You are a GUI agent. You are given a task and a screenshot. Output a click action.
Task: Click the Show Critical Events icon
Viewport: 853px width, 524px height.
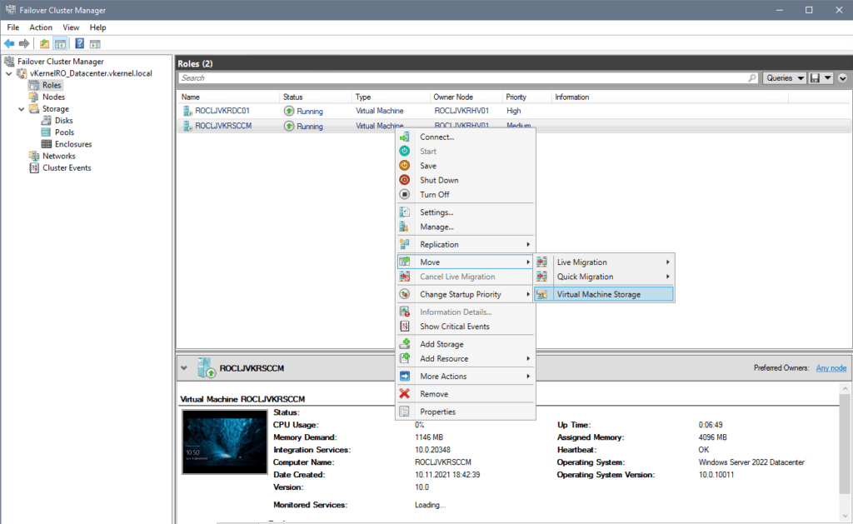[404, 327]
